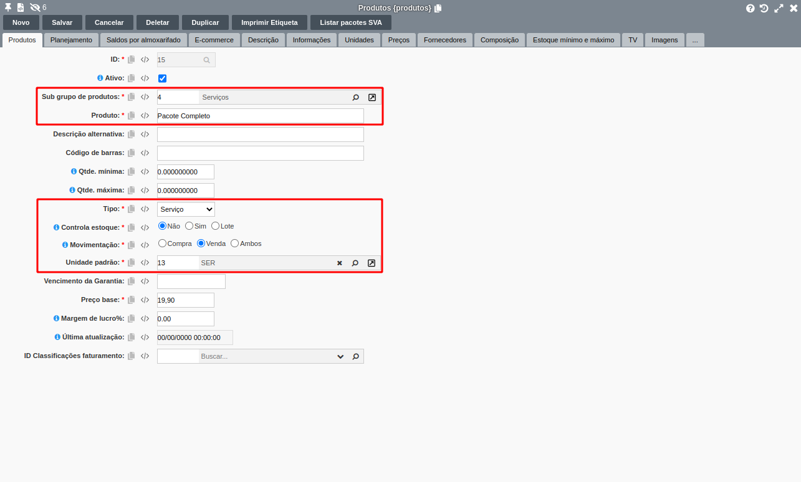Click the Duplicar button
Viewport: 801px width, 482px height.
point(205,22)
